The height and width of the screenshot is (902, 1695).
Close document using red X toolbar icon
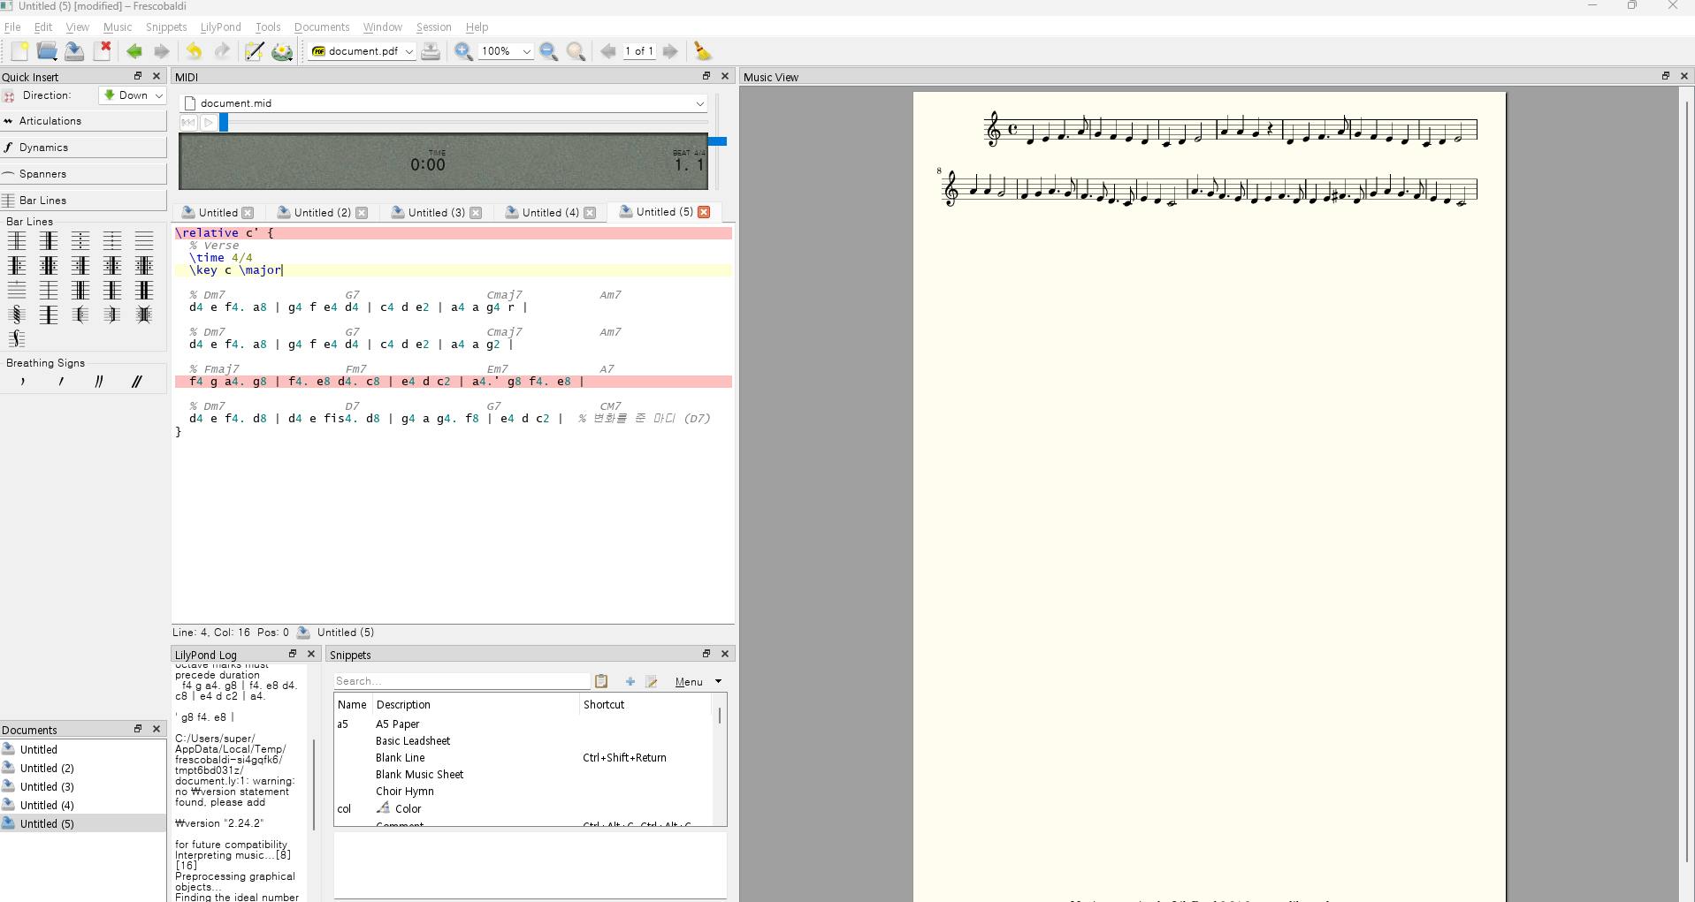tap(103, 51)
